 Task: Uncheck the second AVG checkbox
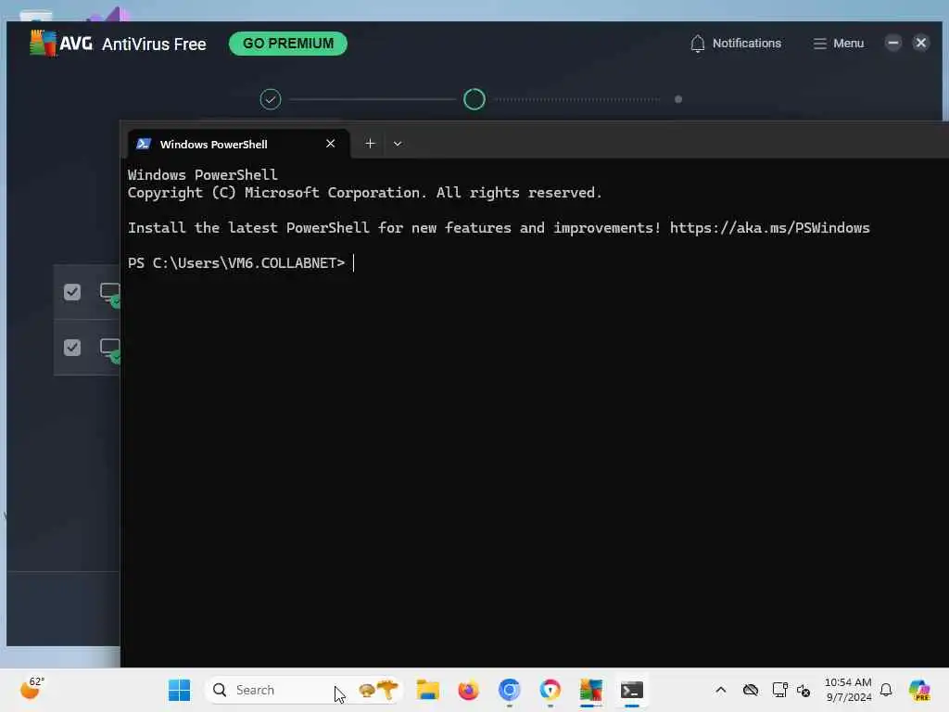72,348
